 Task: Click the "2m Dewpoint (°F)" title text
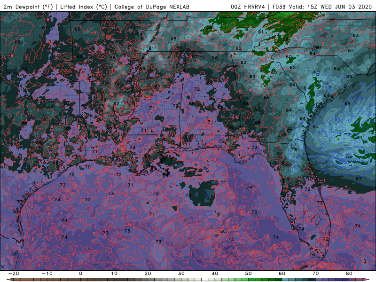[28, 7]
